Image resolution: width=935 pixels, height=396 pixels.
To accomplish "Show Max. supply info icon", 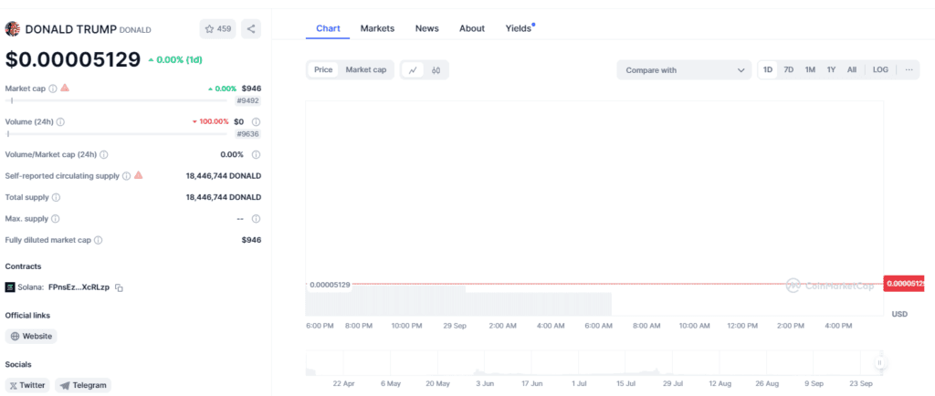I will (x=56, y=219).
